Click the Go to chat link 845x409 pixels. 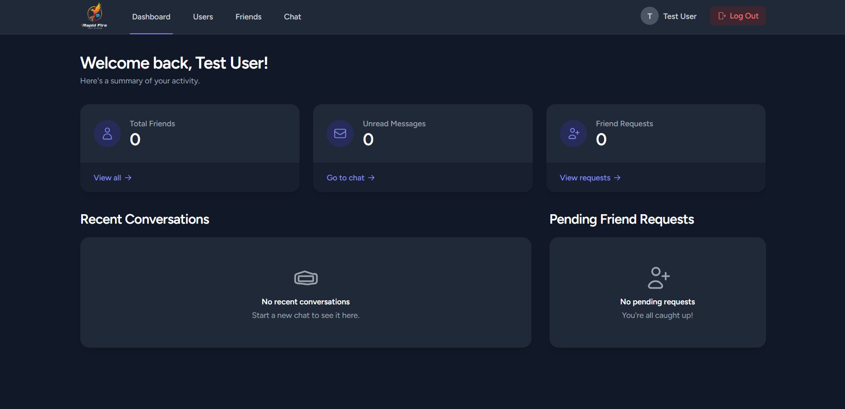click(345, 178)
